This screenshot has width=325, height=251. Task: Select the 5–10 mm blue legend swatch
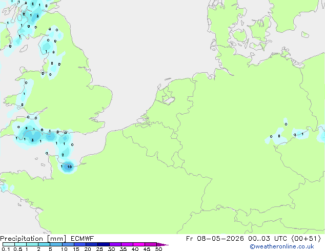click(56, 244)
